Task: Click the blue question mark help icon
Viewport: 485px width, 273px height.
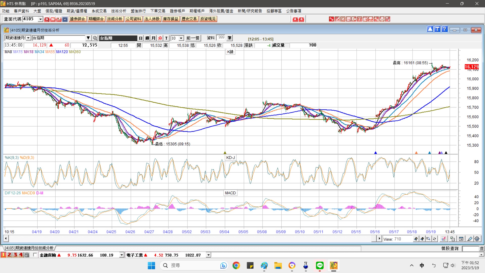Action: click(x=445, y=29)
